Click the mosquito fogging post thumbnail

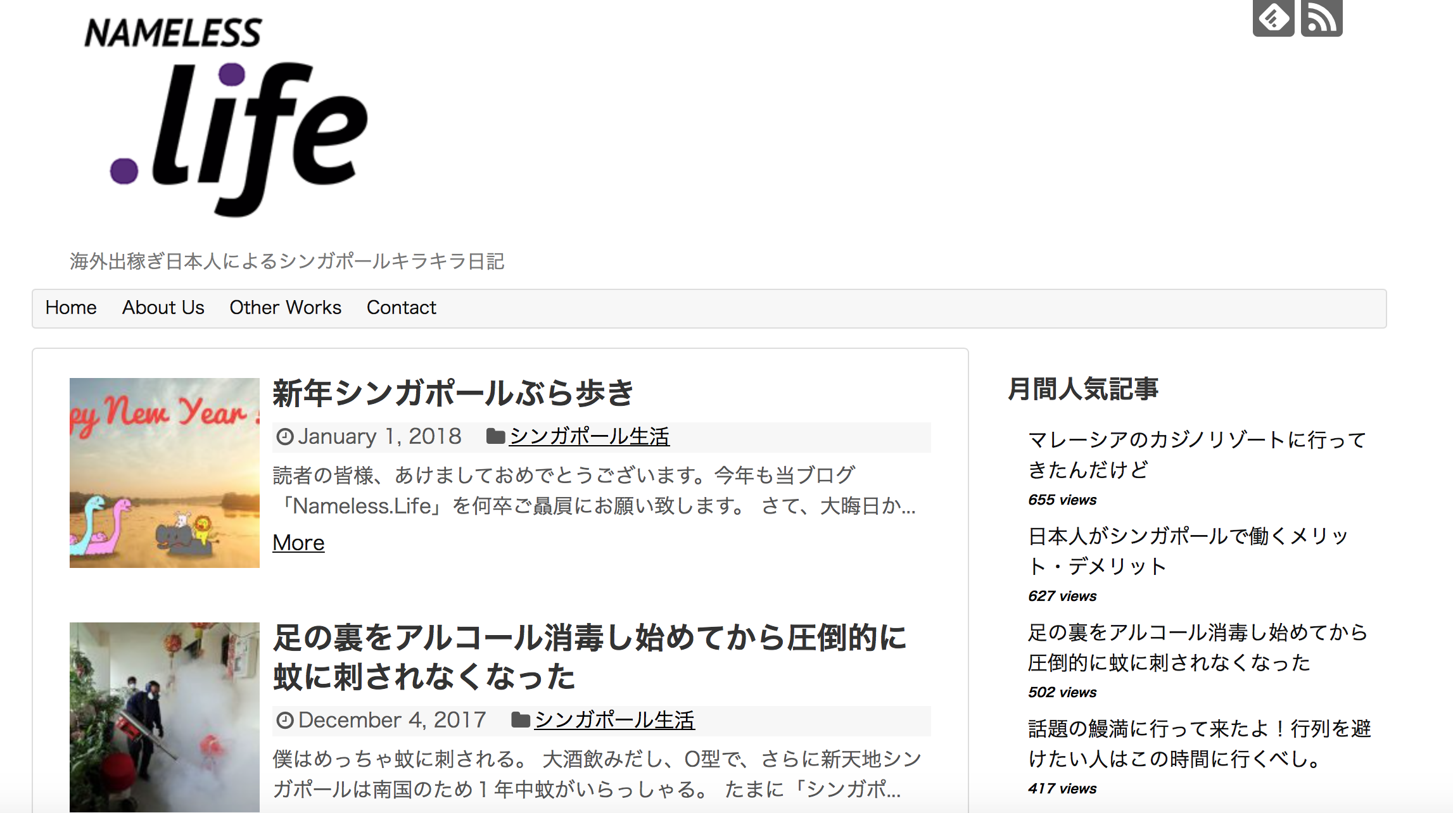pyautogui.click(x=165, y=717)
